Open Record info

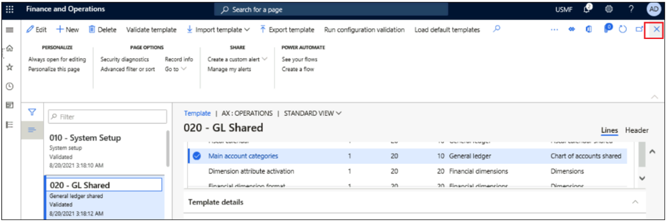coord(179,59)
